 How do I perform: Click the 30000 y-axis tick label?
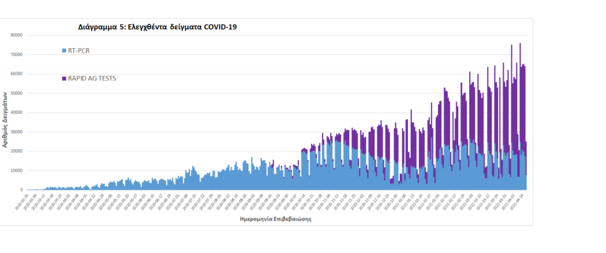tap(16, 132)
